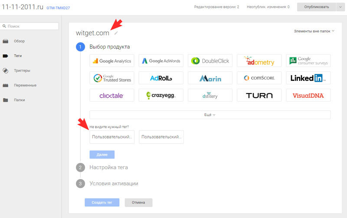Image resolution: width=347 pixels, height=218 pixels.
Task: Select the Adometry tag tile
Action: click(259, 61)
